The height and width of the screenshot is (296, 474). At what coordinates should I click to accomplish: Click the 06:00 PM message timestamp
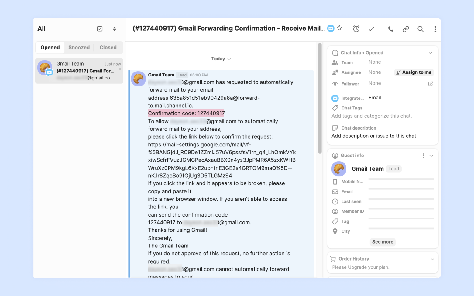[199, 75]
